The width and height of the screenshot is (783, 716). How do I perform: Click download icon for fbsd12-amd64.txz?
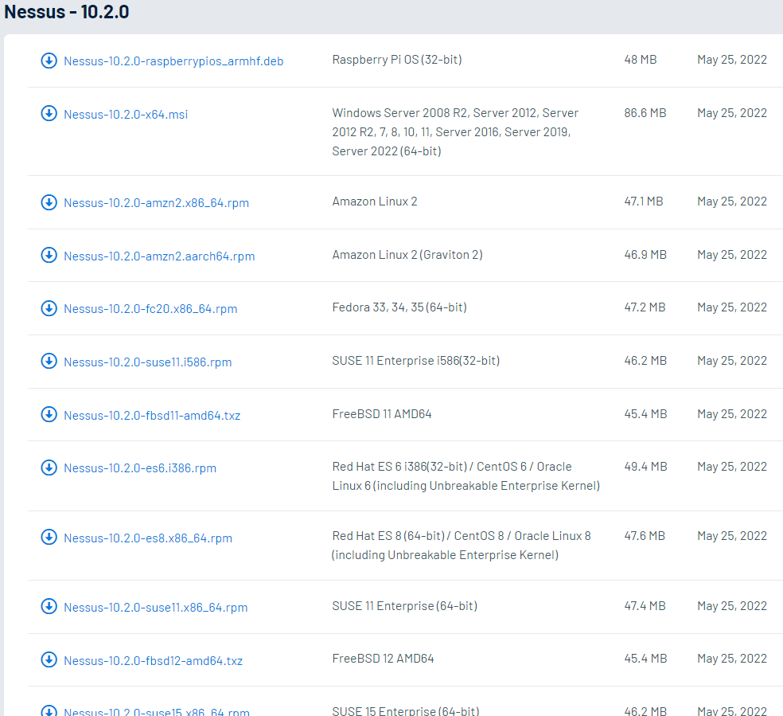(x=49, y=659)
